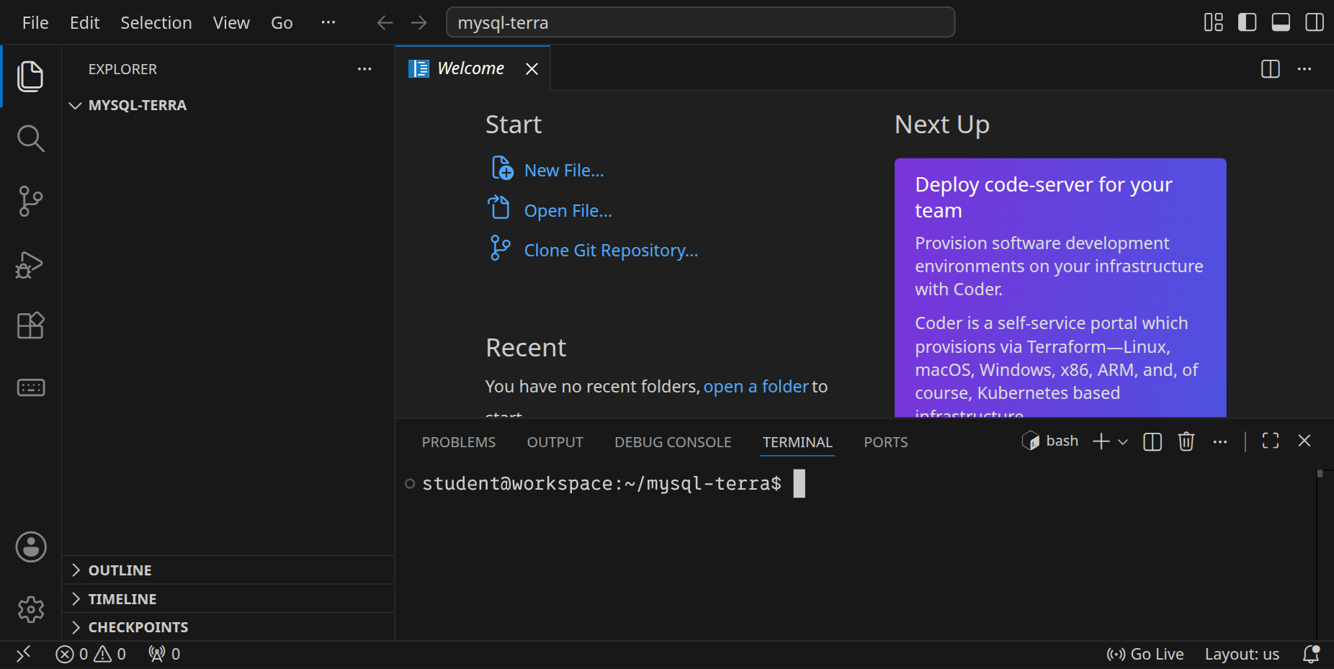
Task: Switch to the TERMINAL tab
Action: coord(797,442)
